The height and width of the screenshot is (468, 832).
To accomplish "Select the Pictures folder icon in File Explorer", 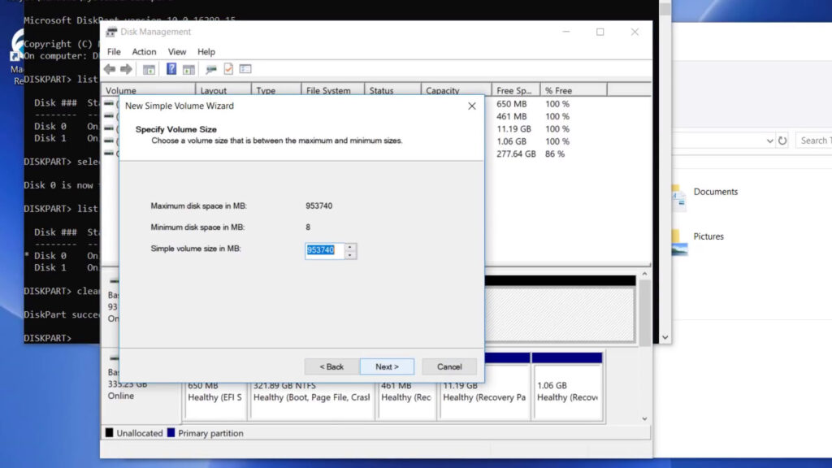I will [x=679, y=241].
